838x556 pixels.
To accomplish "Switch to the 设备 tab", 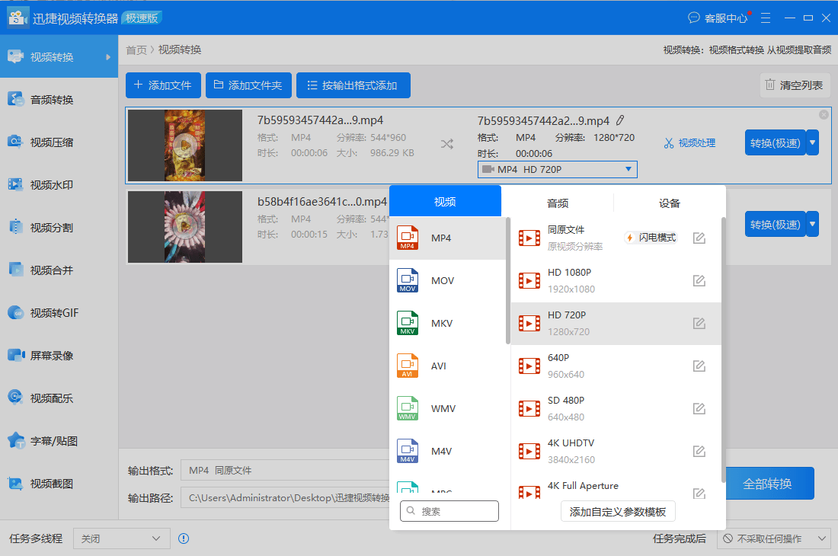I will [x=669, y=203].
